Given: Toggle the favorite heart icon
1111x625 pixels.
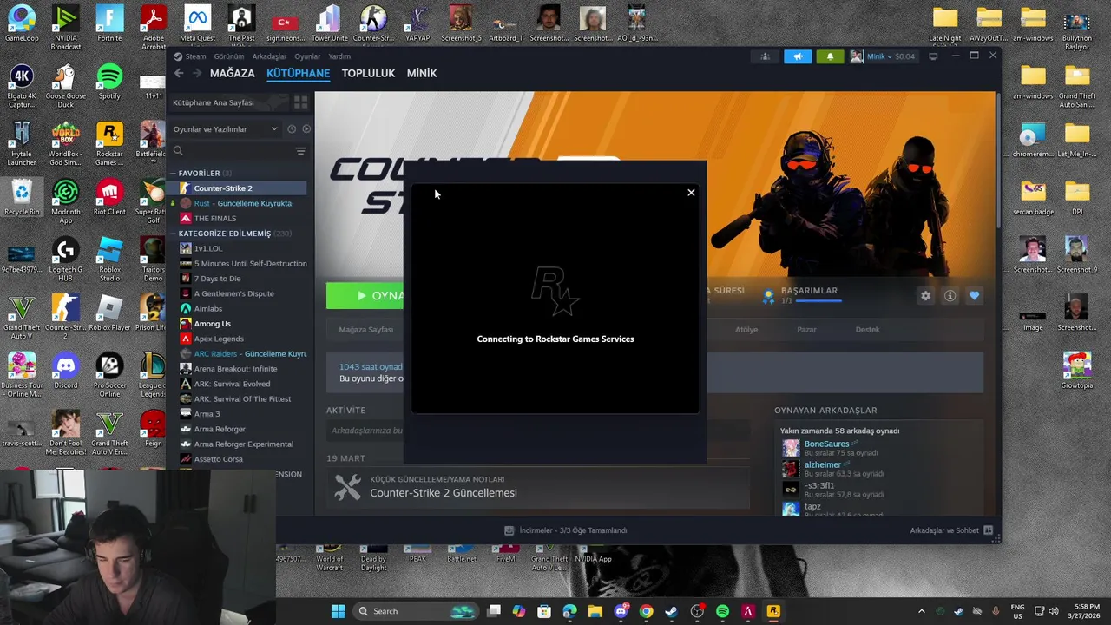Looking at the screenshot, I should [974, 296].
